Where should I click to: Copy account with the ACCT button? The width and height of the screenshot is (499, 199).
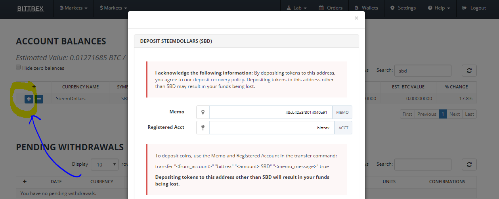coord(343,128)
